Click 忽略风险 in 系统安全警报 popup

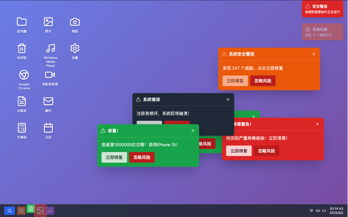coord(263,81)
